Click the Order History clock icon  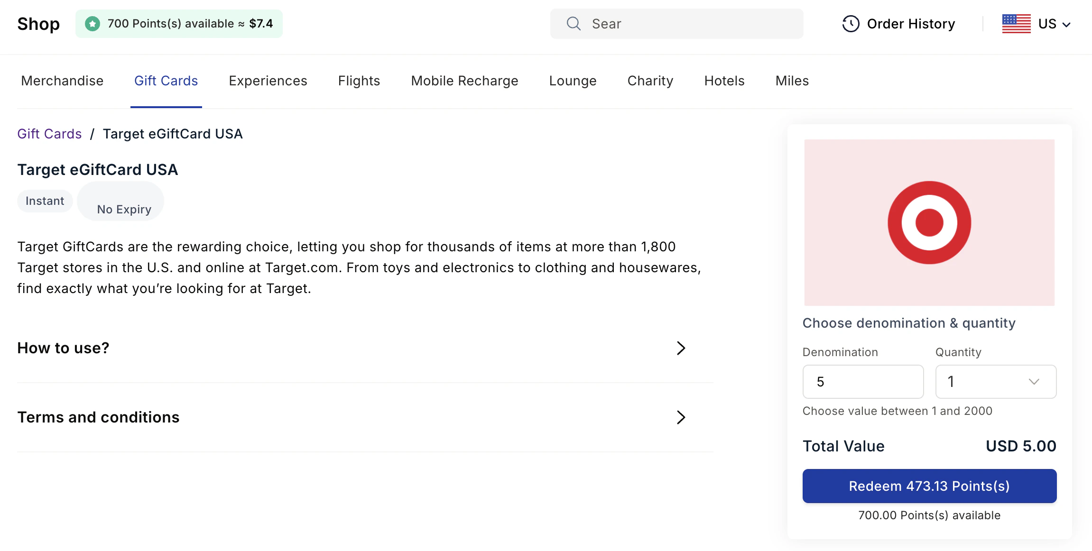pos(851,24)
